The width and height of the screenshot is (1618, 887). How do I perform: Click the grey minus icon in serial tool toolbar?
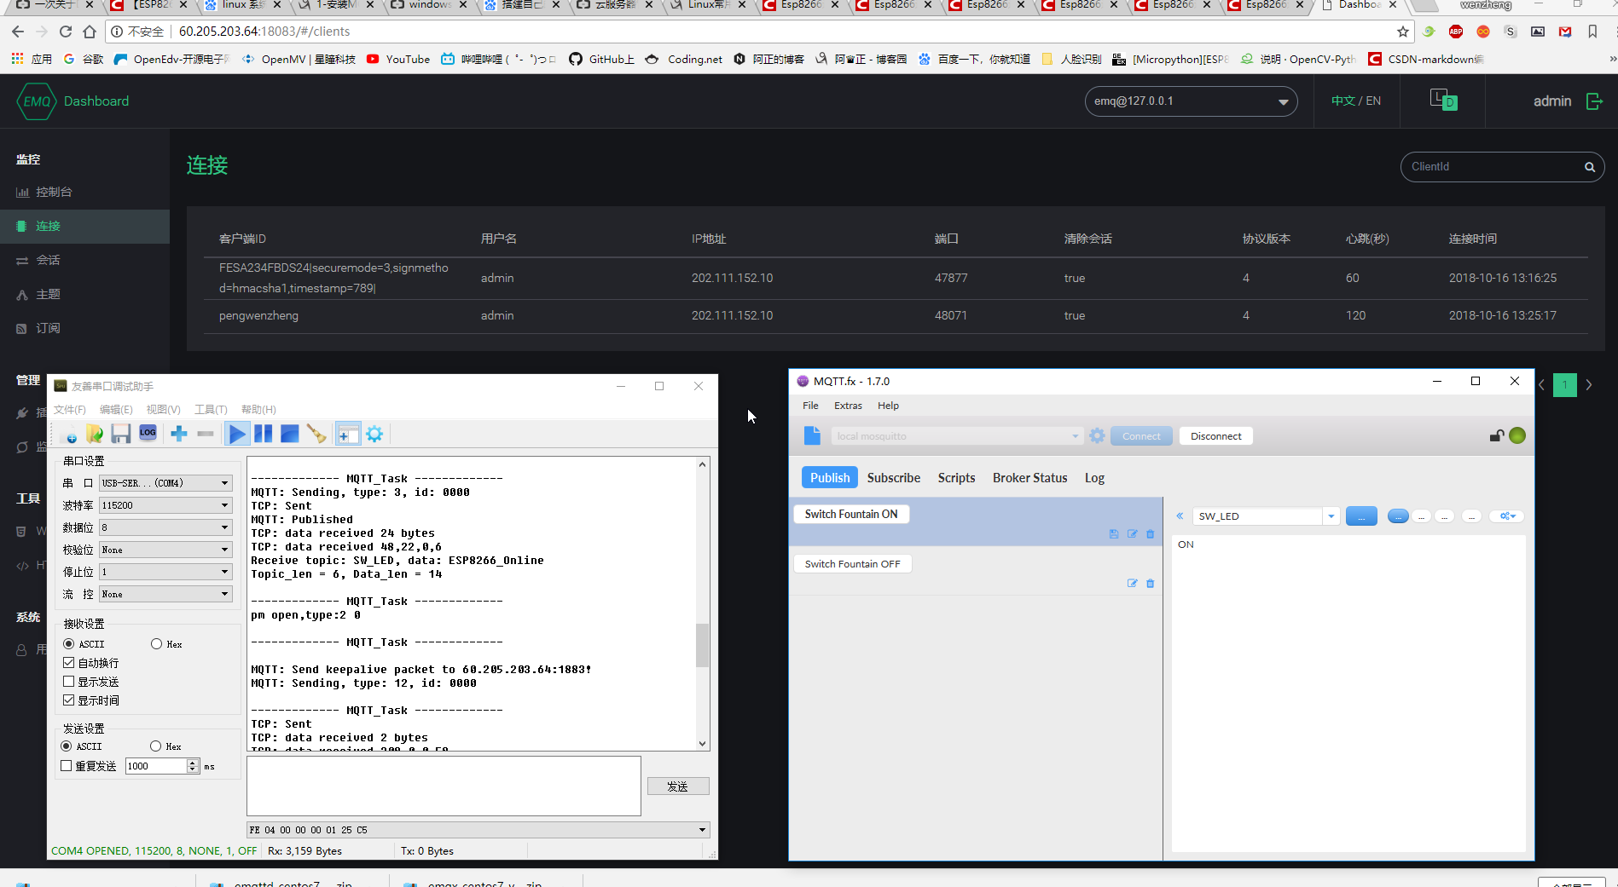click(x=206, y=434)
